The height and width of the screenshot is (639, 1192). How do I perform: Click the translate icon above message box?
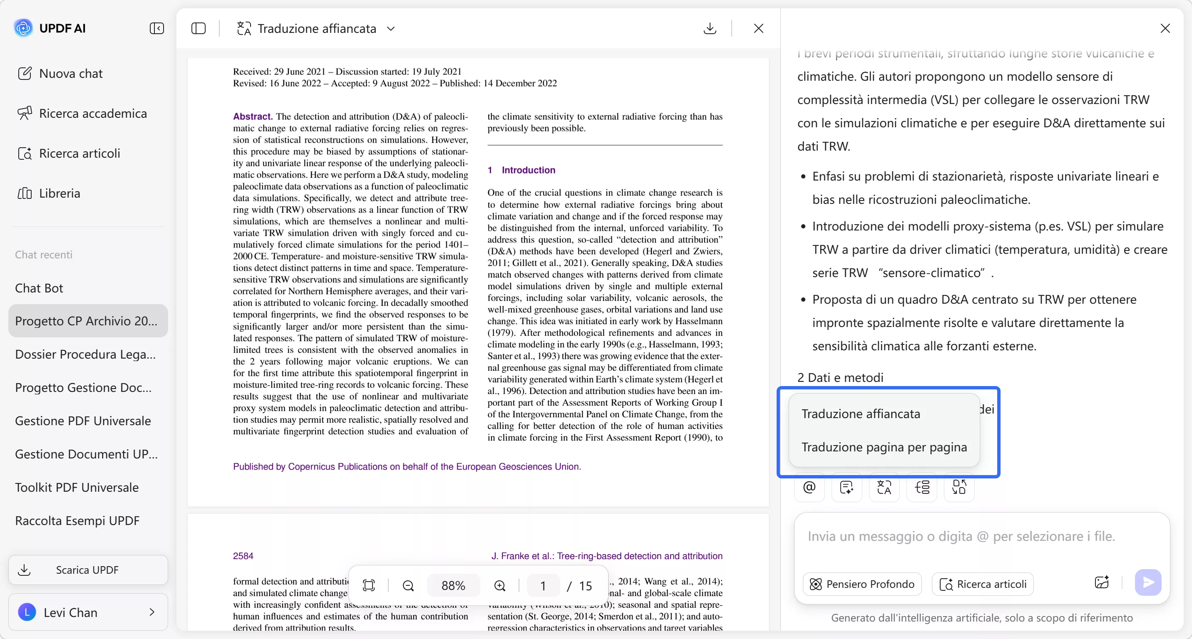[884, 487]
